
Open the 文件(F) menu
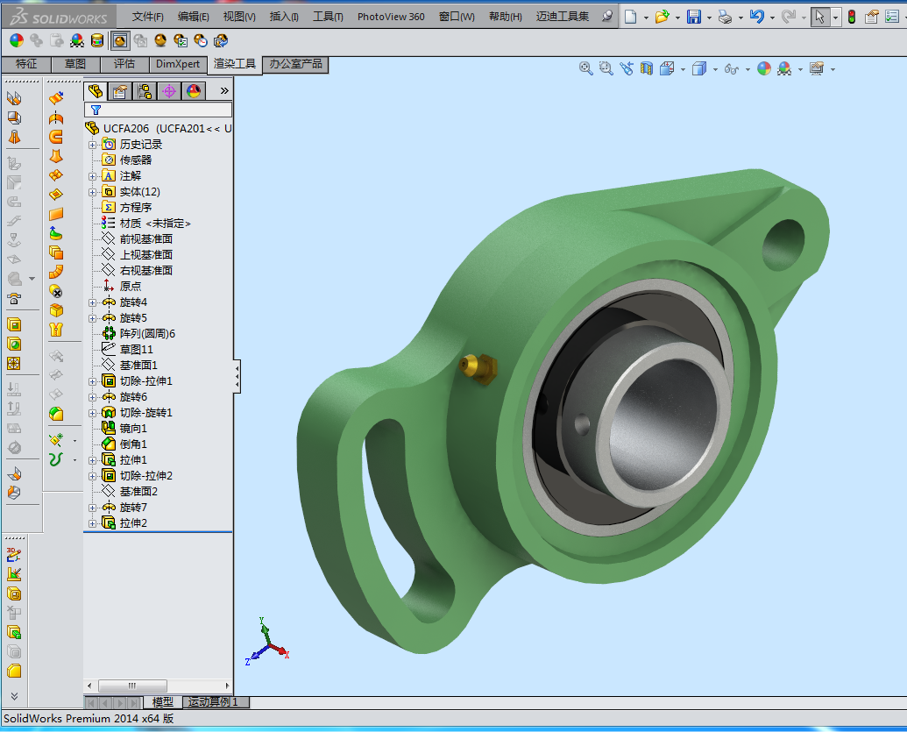tap(147, 16)
